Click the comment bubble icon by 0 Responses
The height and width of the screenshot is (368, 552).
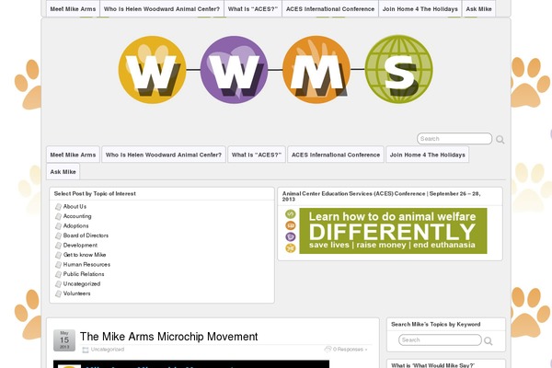click(328, 349)
